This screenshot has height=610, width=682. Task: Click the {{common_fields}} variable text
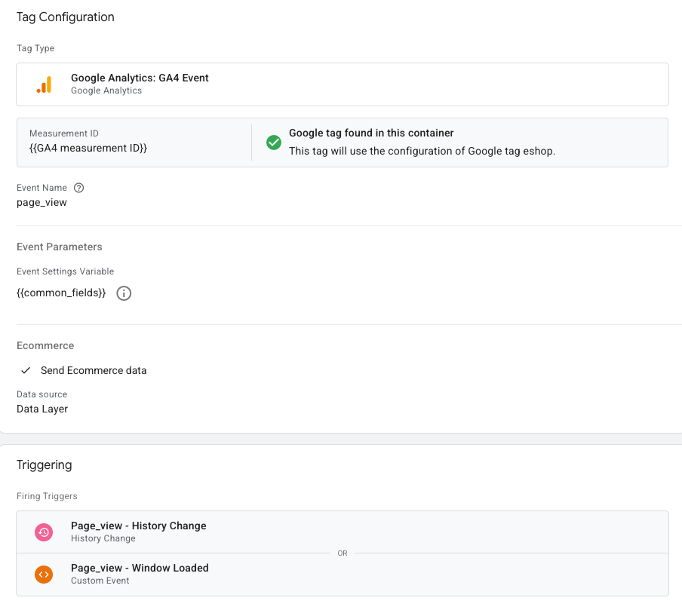click(61, 293)
